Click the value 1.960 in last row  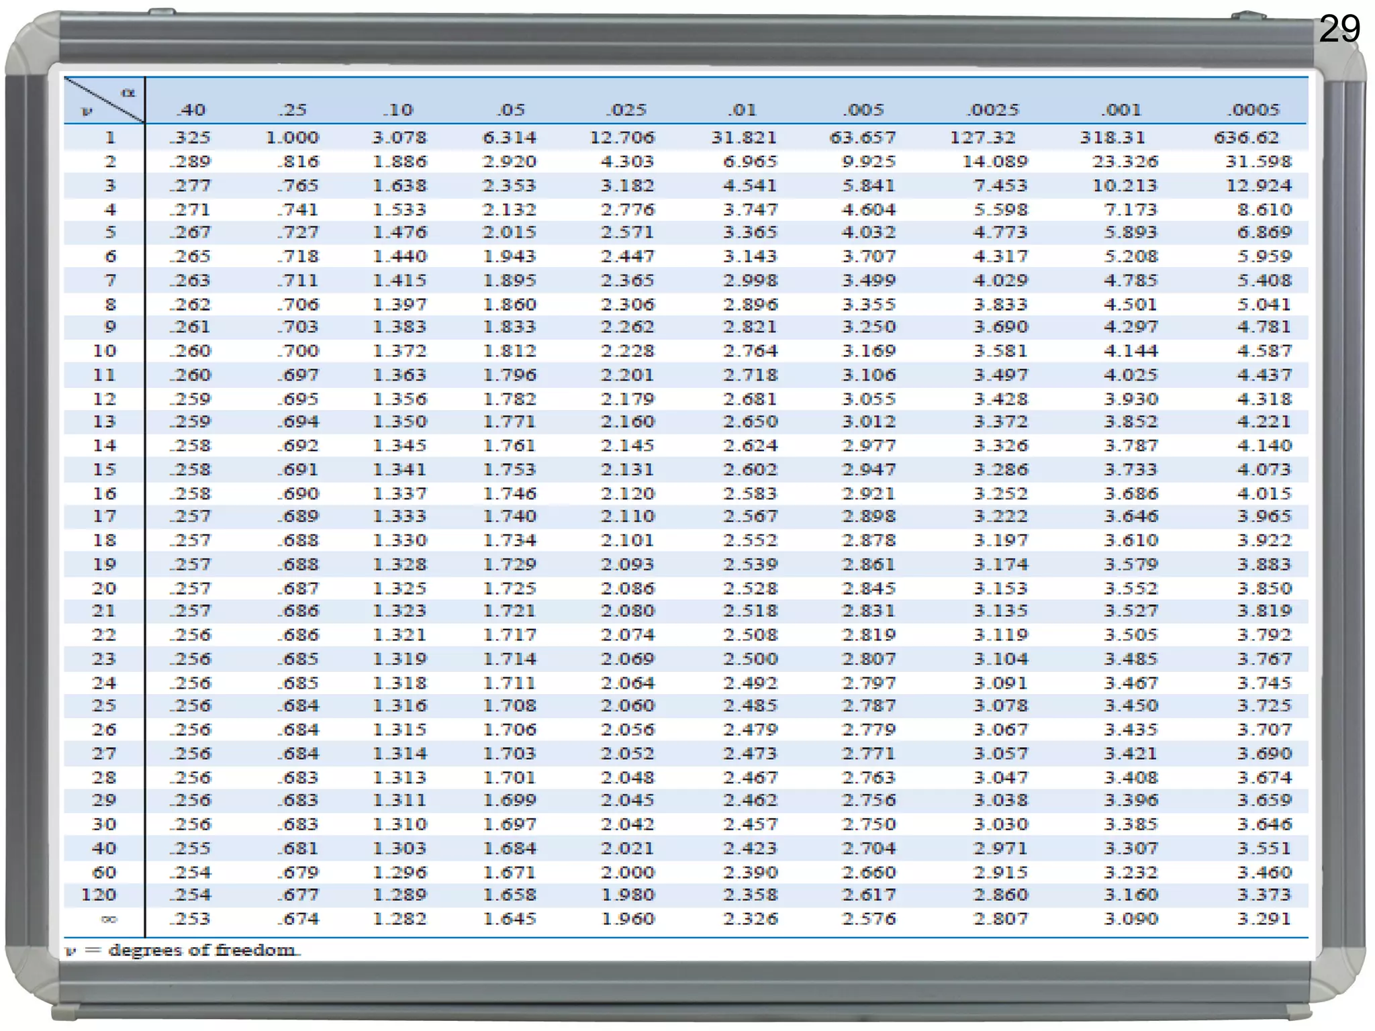point(627,918)
